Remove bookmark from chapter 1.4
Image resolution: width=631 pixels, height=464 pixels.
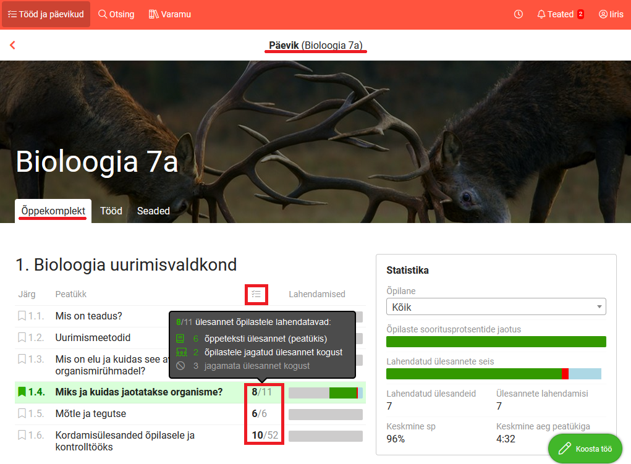(x=22, y=392)
